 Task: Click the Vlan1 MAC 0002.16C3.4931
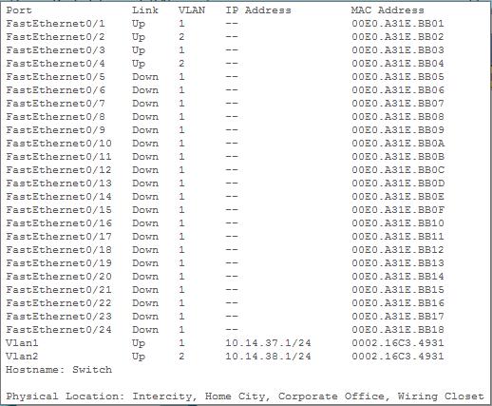(398, 343)
